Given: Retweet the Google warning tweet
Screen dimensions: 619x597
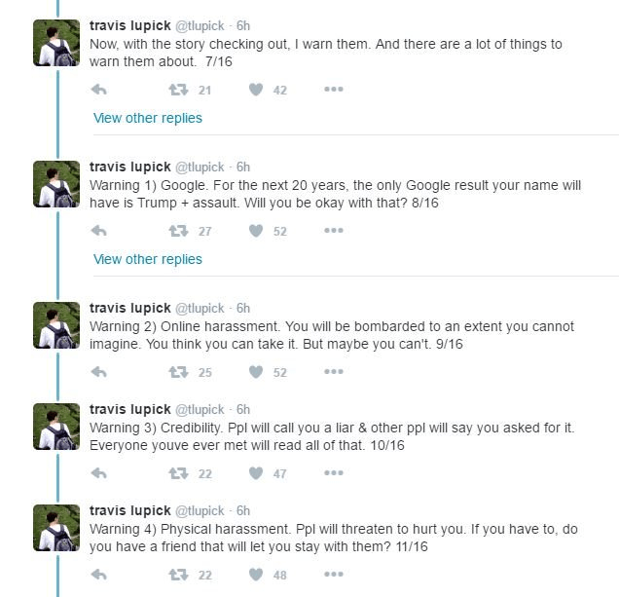Looking at the screenshot, I should pos(178,231).
